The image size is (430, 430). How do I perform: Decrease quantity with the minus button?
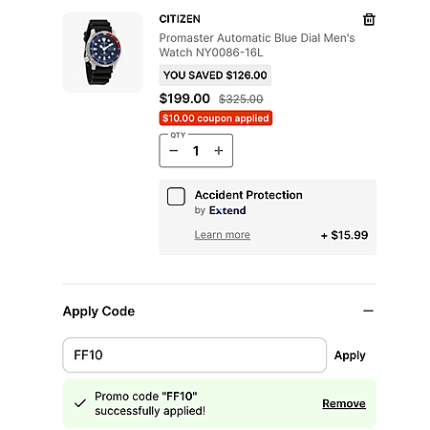click(174, 150)
